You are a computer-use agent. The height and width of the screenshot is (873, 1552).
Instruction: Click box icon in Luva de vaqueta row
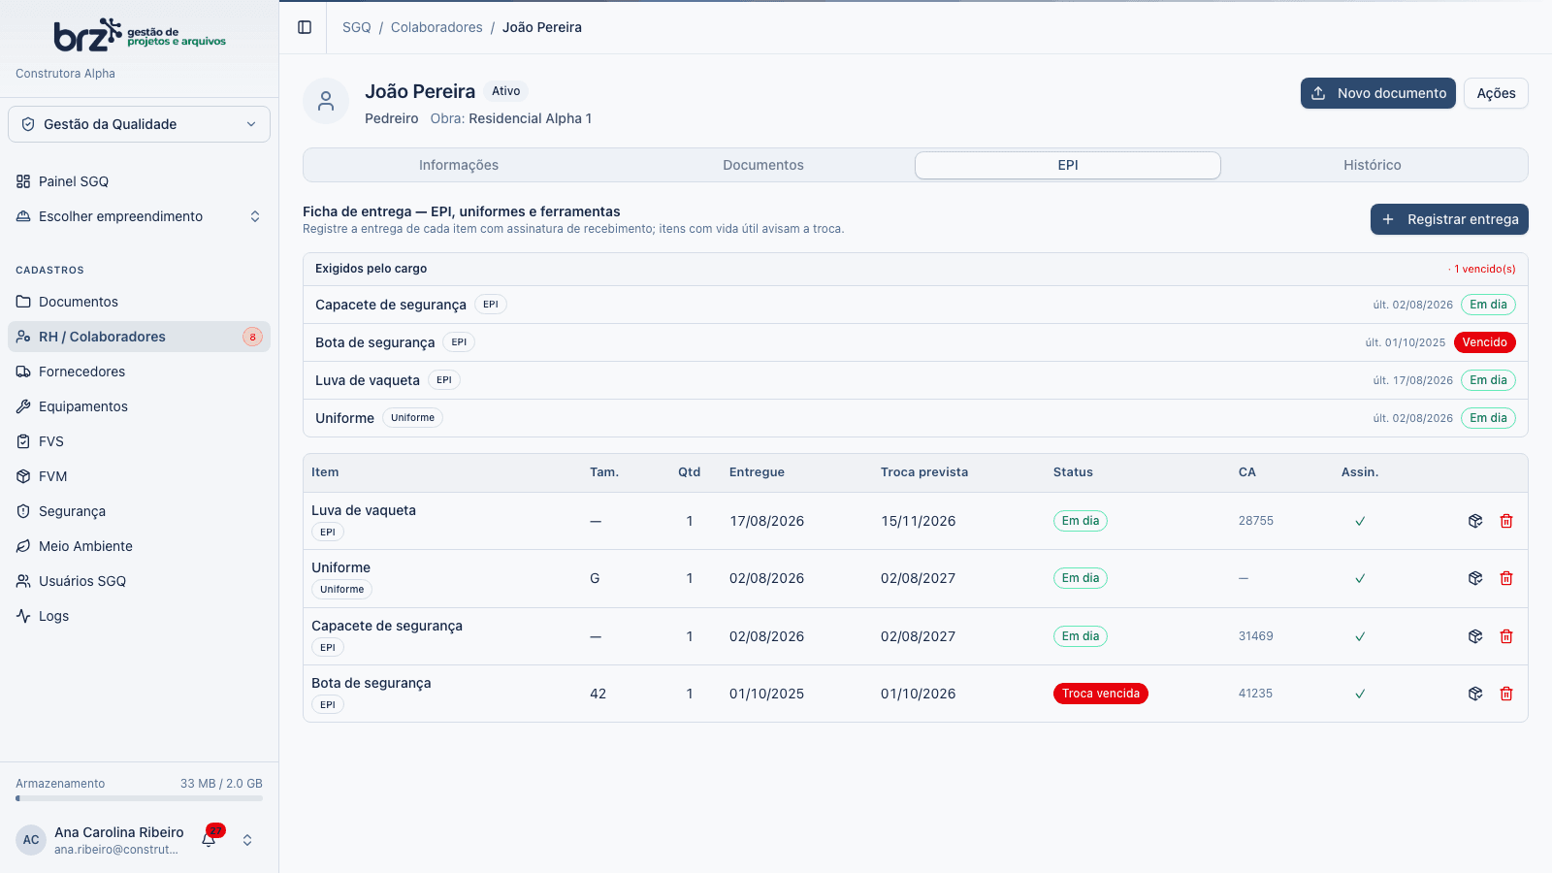tap(1475, 521)
